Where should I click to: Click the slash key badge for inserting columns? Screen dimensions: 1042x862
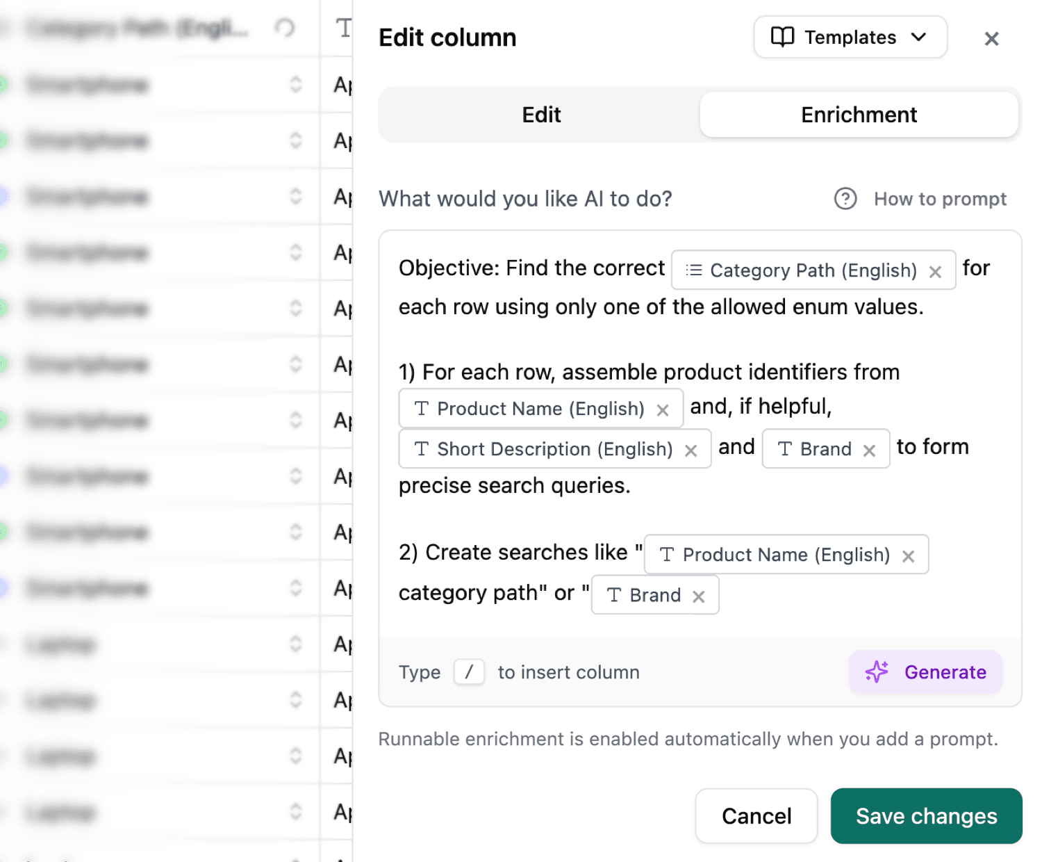469,672
